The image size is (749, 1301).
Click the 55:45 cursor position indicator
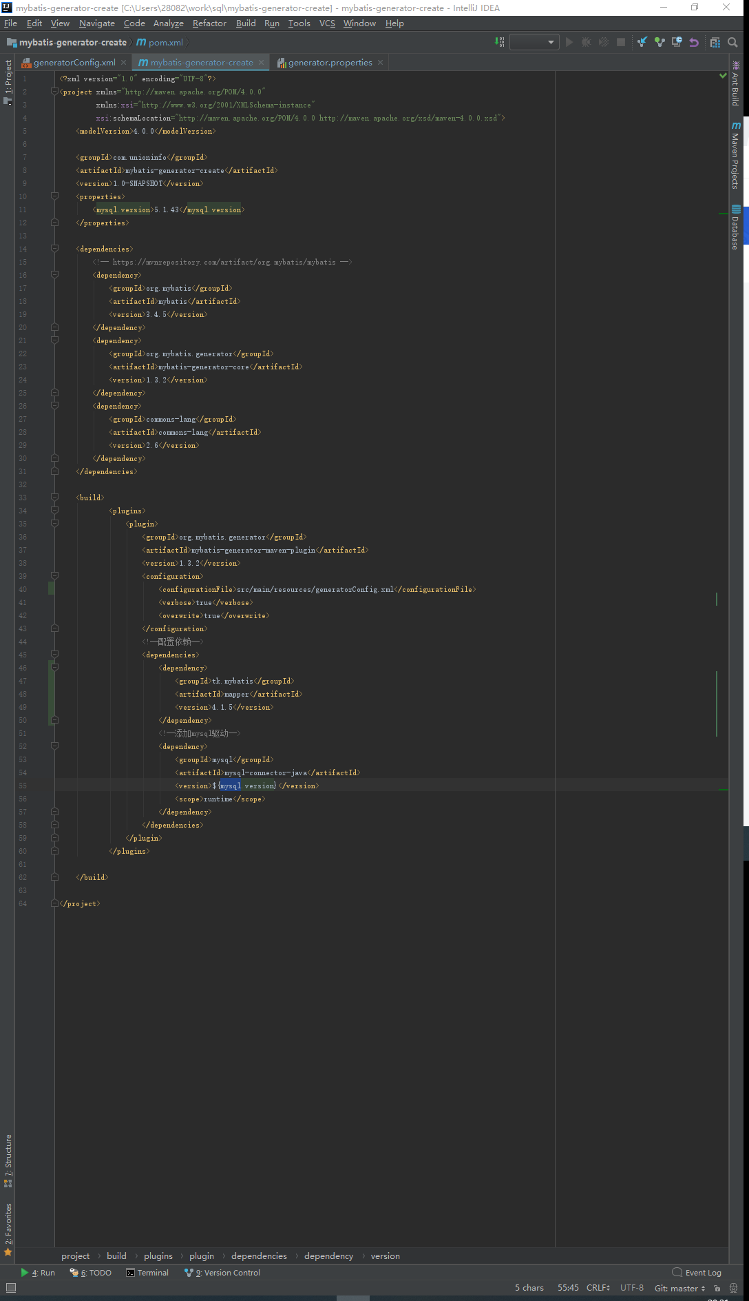[568, 1288]
